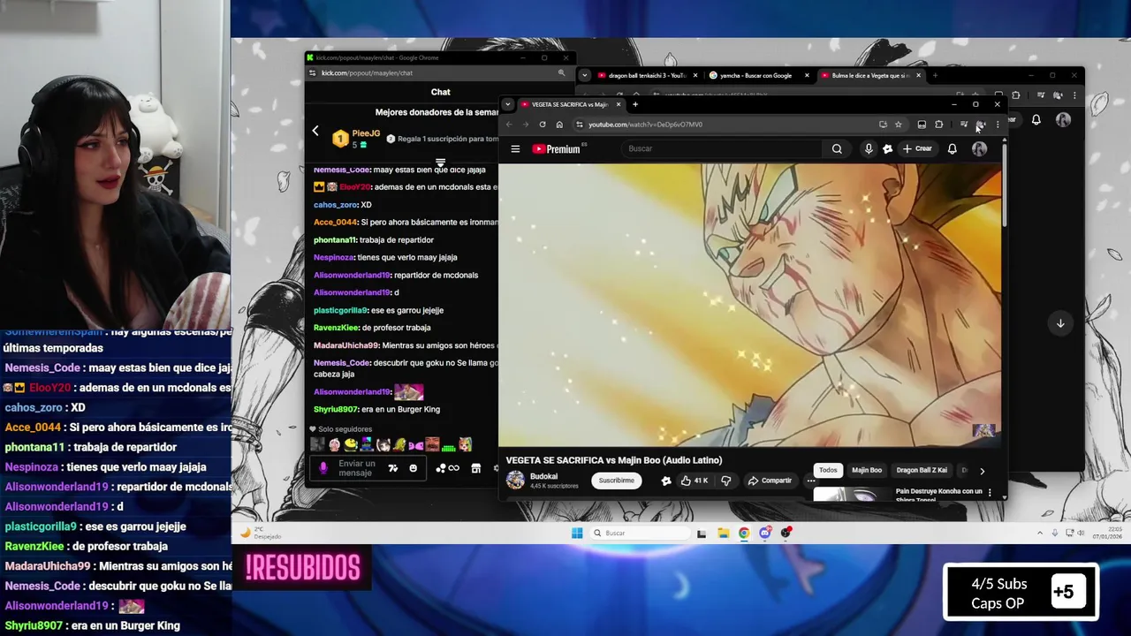This screenshot has width=1131, height=636.
Task: Open the YouTube account avatar menu
Action: pos(979,148)
